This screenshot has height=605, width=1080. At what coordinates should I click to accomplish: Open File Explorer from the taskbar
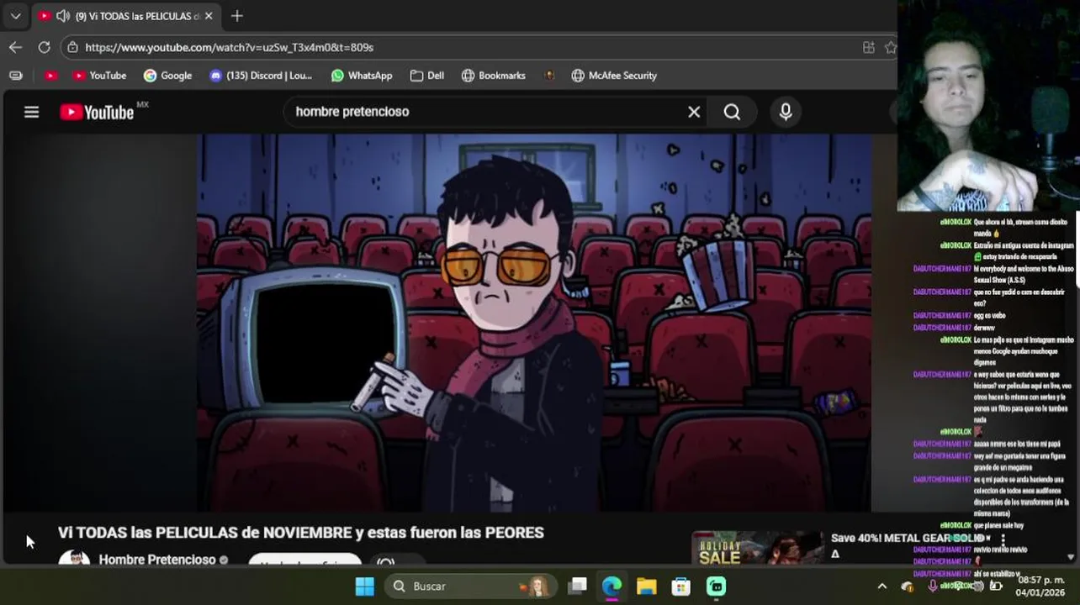pyautogui.click(x=646, y=587)
